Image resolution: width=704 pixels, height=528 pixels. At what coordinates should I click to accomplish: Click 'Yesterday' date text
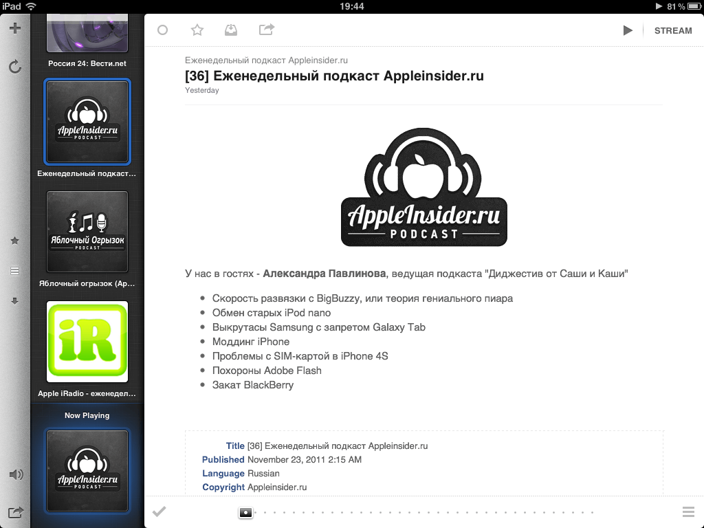(x=202, y=90)
